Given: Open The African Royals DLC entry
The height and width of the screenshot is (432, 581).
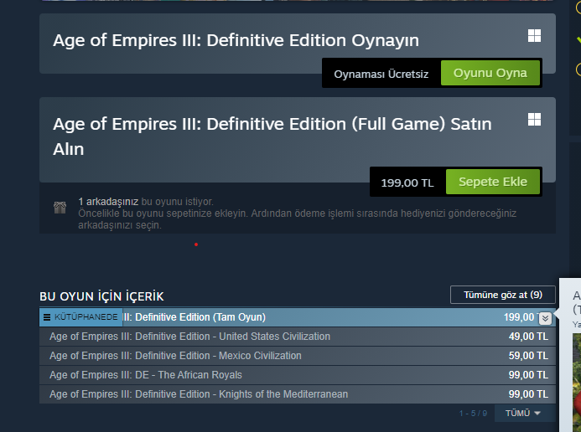Looking at the screenshot, I should (146, 375).
